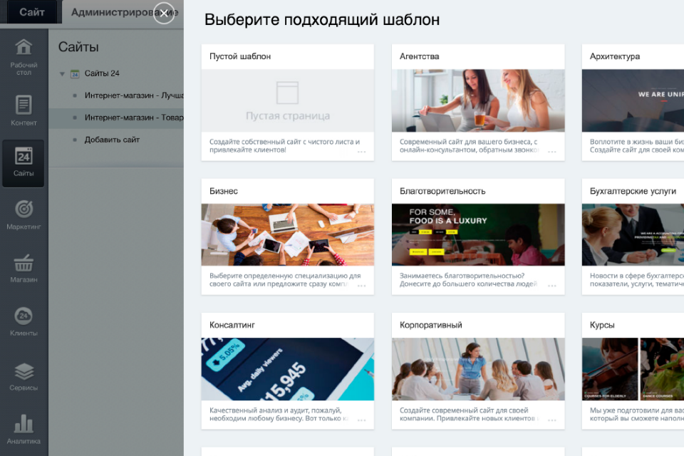Choose the Бизнес template thumbnail
This screenshot has height=456, width=684.
point(287,234)
